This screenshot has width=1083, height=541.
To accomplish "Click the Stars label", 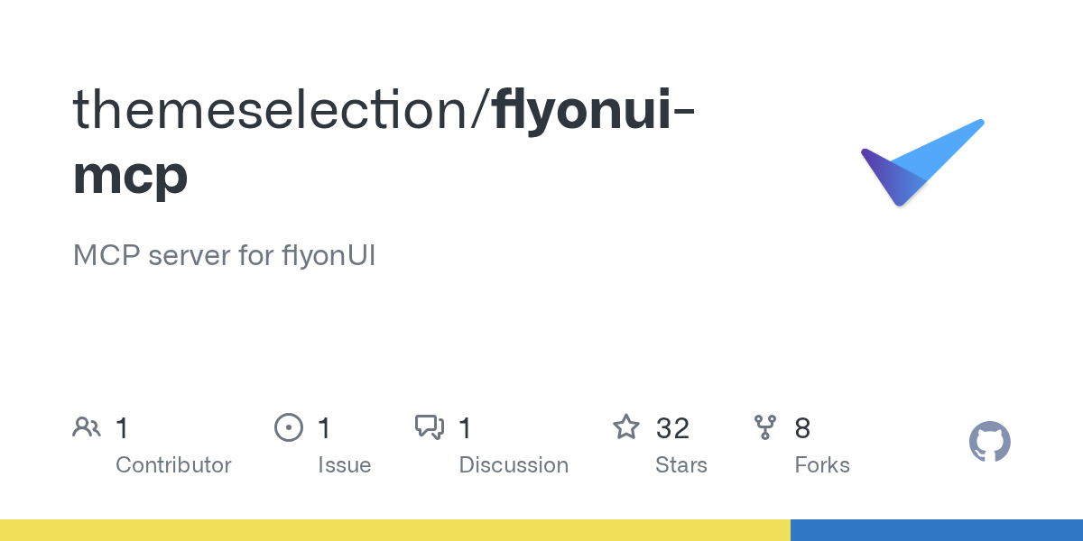I will (x=681, y=465).
